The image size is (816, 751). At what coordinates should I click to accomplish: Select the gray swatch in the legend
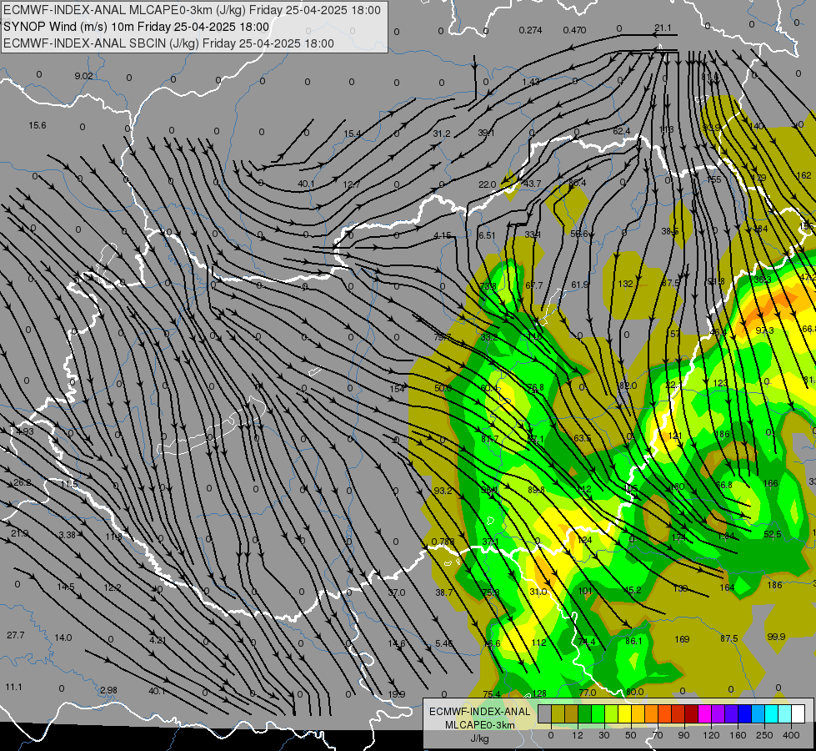click(x=544, y=714)
